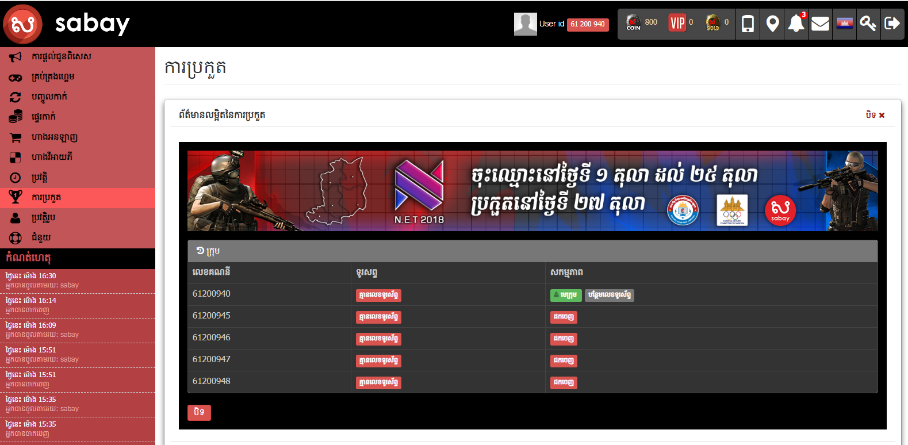Click the VIP badge icon
The image size is (908, 445).
[677, 23]
